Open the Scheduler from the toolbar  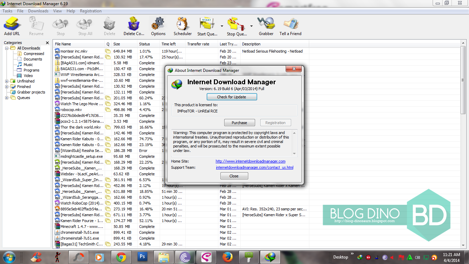[183, 26]
